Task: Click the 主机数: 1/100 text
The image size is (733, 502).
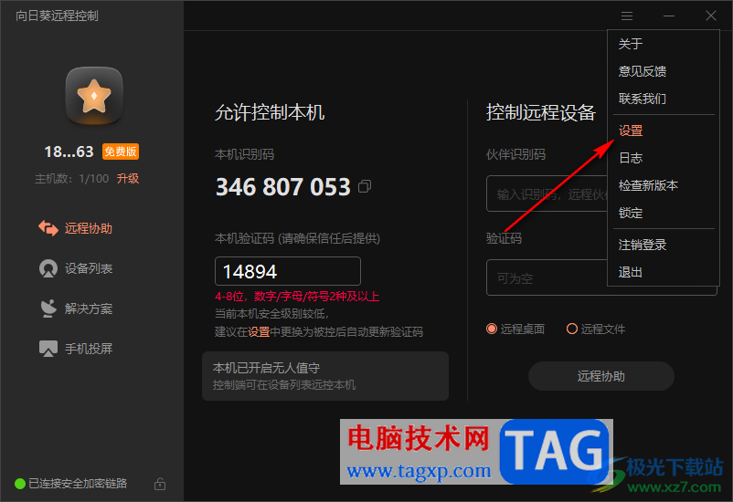Action: (x=71, y=178)
